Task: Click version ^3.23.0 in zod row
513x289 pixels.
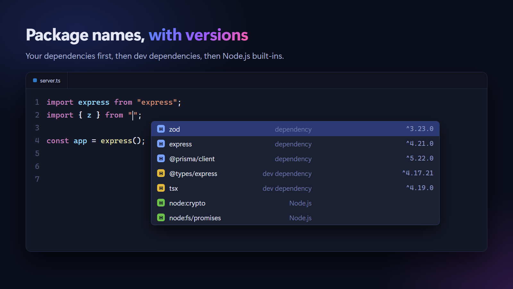Action: 420,129
